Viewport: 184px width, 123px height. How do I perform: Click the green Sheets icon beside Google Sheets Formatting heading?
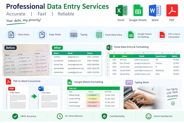(x=70, y=82)
